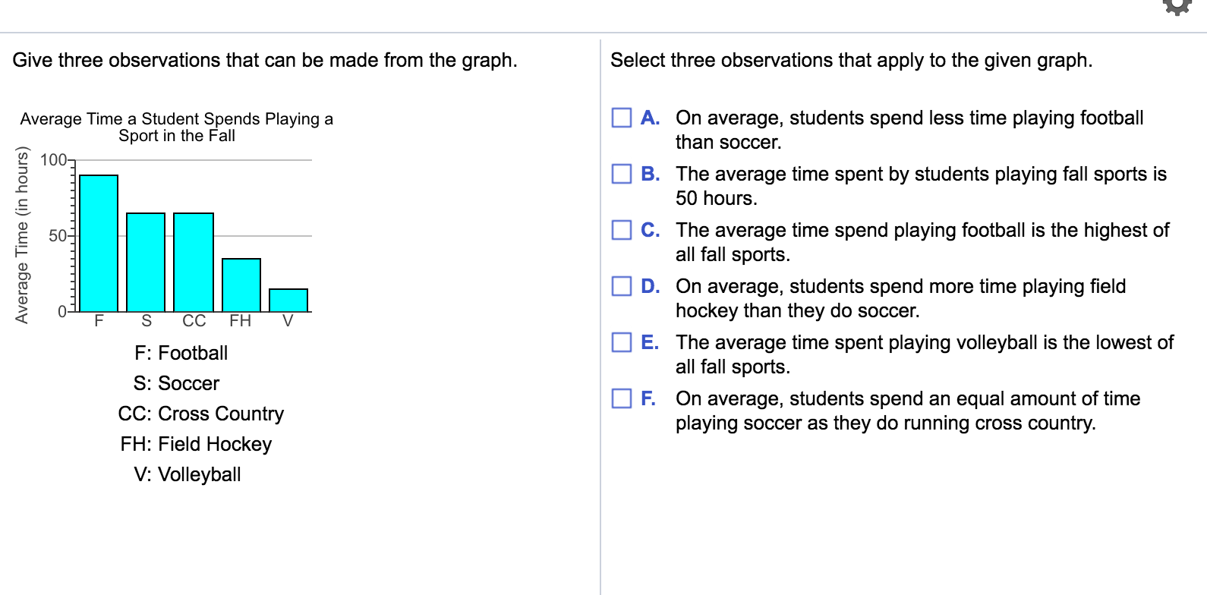This screenshot has width=1207, height=595.
Task: Click the Cross Country bar
Action: click(194, 262)
